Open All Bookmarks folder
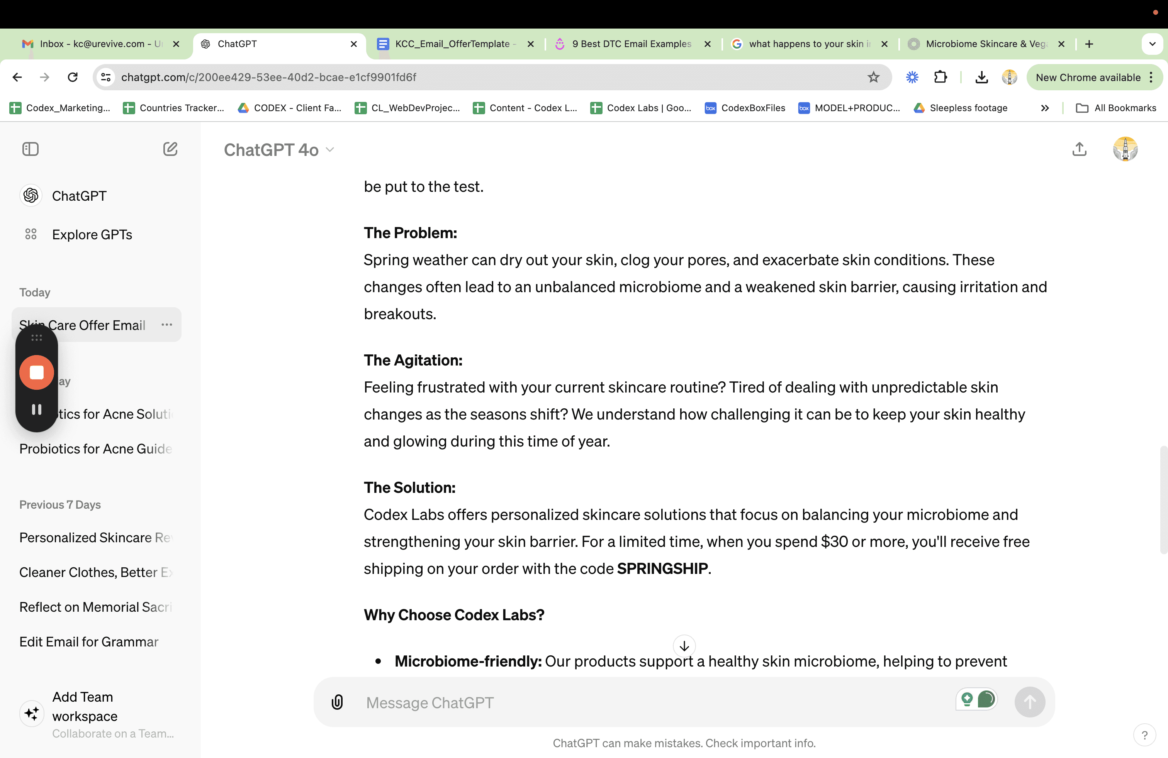The width and height of the screenshot is (1168, 758). 1115,108
